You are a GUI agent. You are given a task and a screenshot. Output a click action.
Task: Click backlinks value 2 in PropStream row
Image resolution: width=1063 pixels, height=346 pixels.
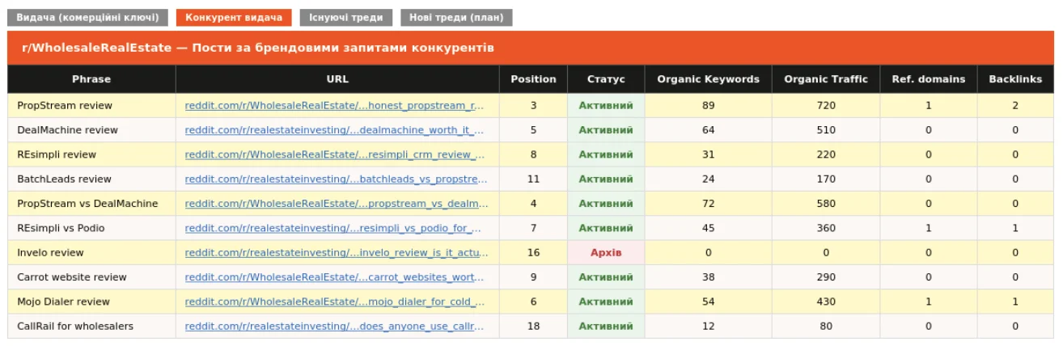tap(1015, 105)
